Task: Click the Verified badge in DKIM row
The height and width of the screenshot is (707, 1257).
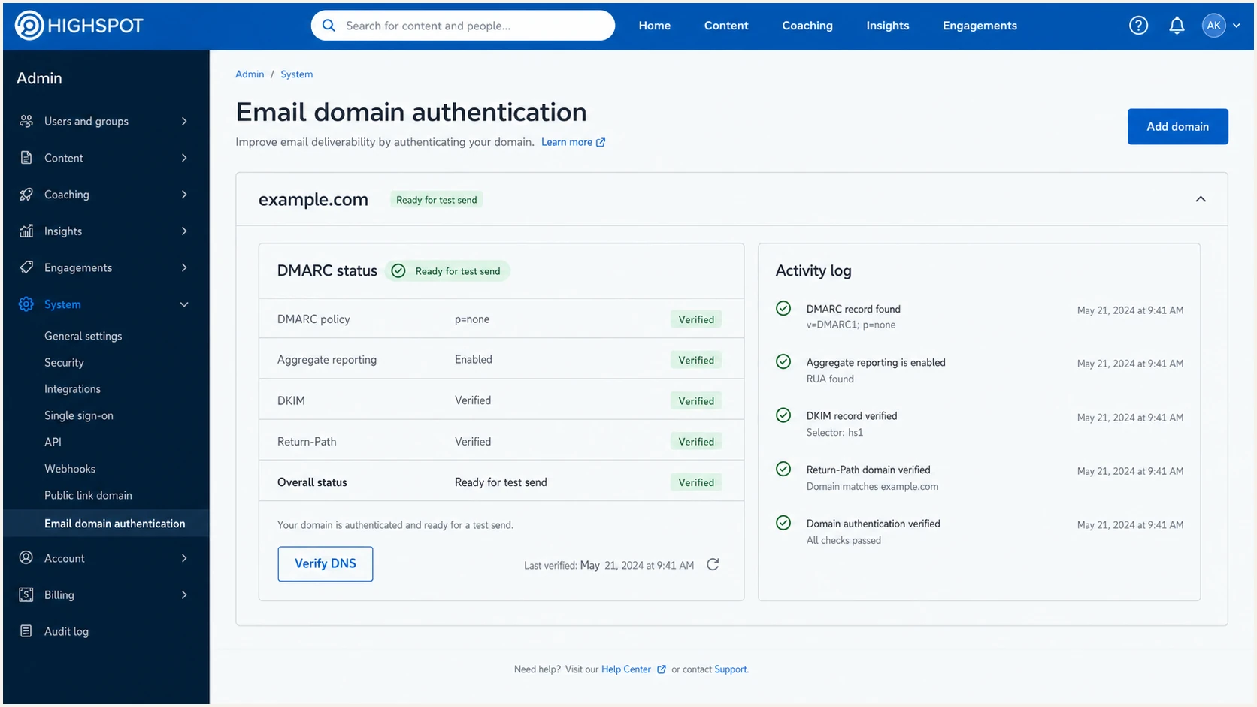Action: click(696, 400)
